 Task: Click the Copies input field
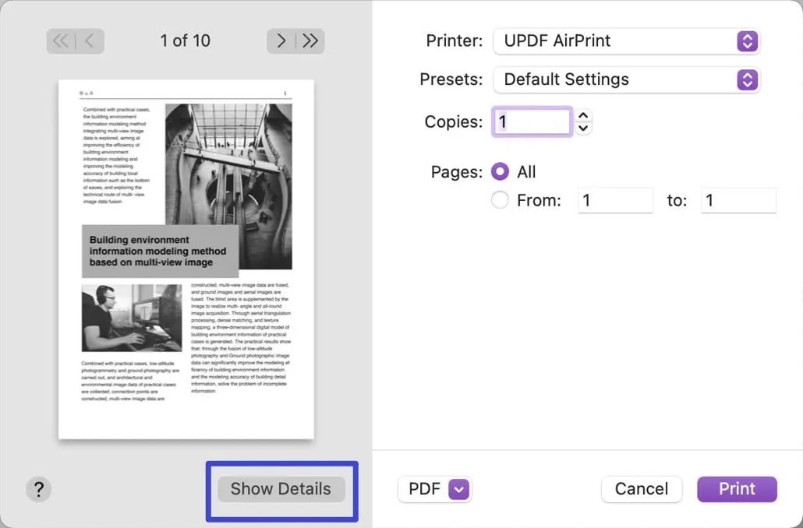532,122
